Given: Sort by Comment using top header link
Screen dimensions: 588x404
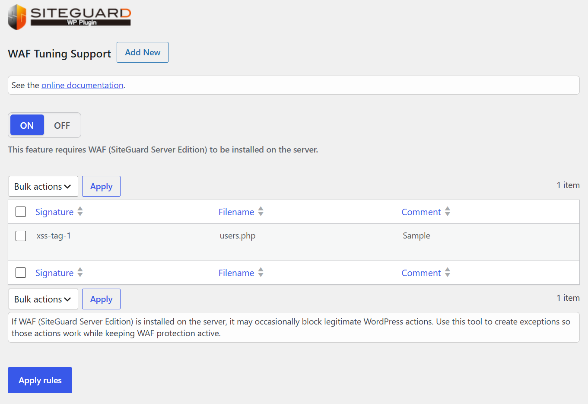Looking at the screenshot, I should tap(421, 212).
